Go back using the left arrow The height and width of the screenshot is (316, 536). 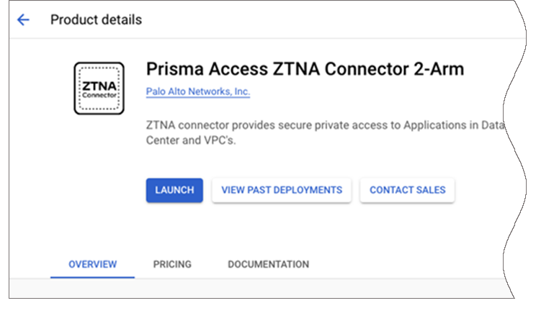pyautogui.click(x=23, y=20)
